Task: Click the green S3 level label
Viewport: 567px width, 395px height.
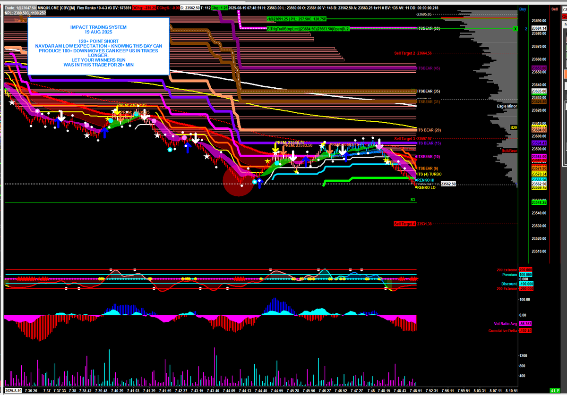Action: tap(412, 200)
